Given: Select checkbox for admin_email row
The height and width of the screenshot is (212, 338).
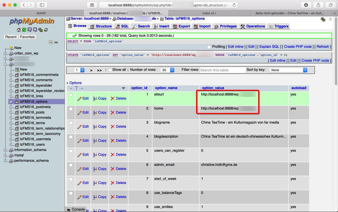Looking at the screenshot, I should click(71, 165).
